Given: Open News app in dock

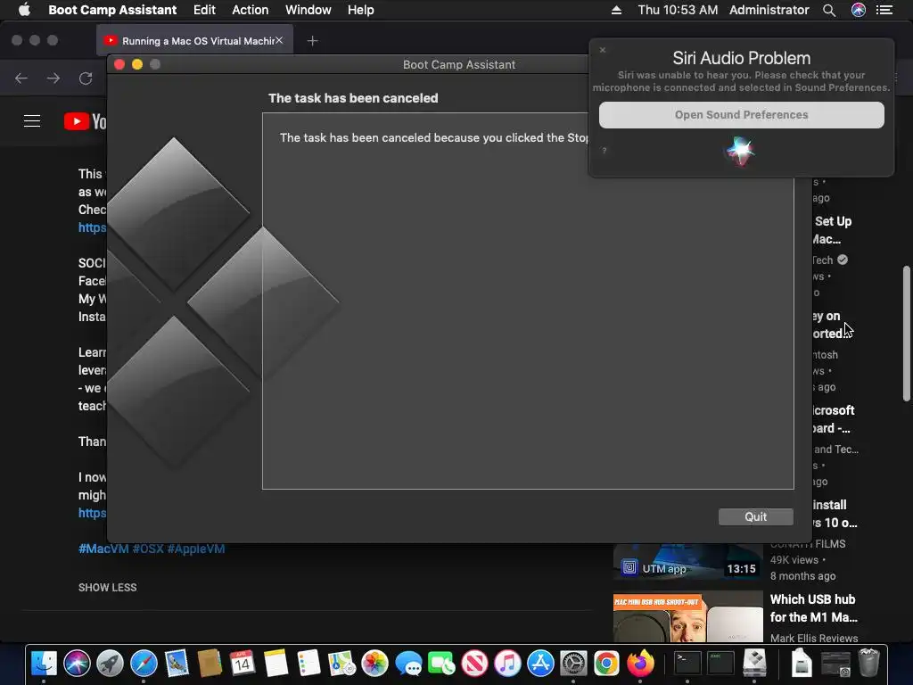Looking at the screenshot, I should point(474,663).
